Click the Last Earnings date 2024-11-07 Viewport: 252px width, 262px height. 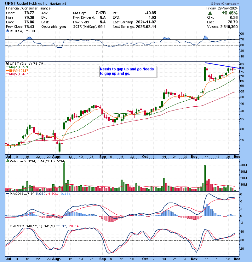146,22
